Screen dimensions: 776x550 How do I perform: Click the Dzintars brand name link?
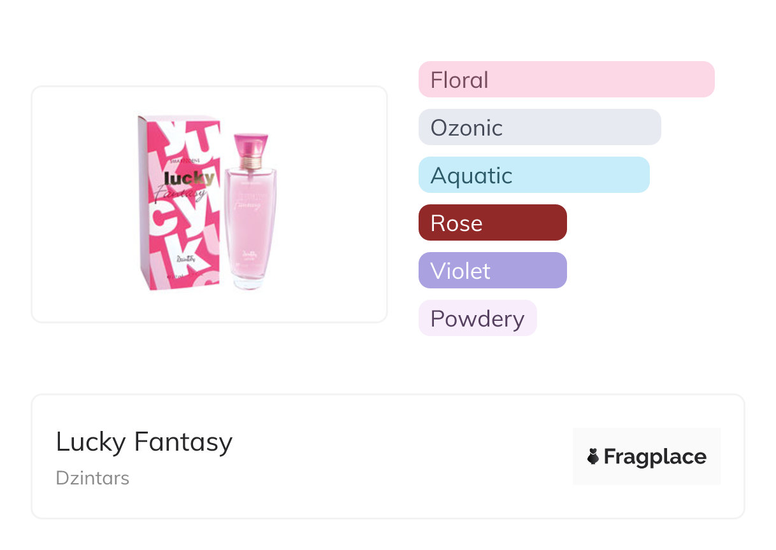(92, 478)
